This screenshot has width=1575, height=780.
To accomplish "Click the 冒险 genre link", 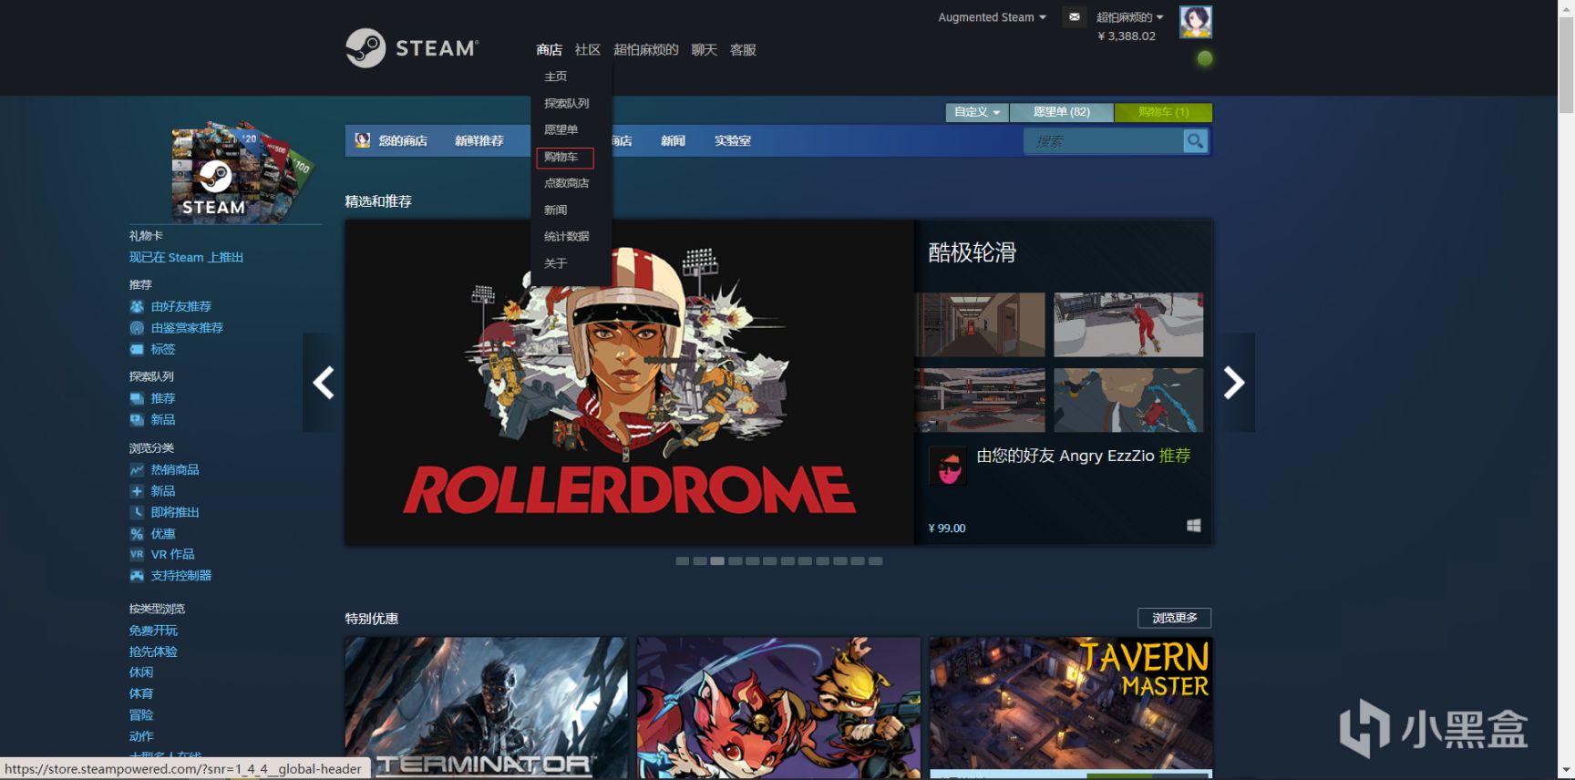I will click(x=141, y=715).
